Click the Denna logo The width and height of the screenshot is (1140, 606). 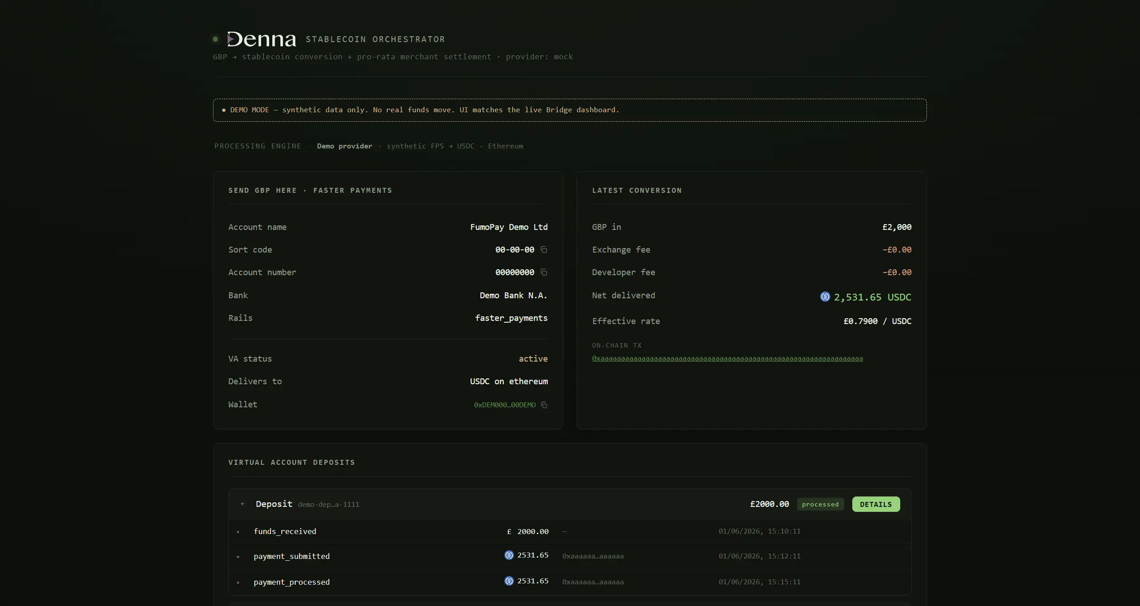coord(261,39)
